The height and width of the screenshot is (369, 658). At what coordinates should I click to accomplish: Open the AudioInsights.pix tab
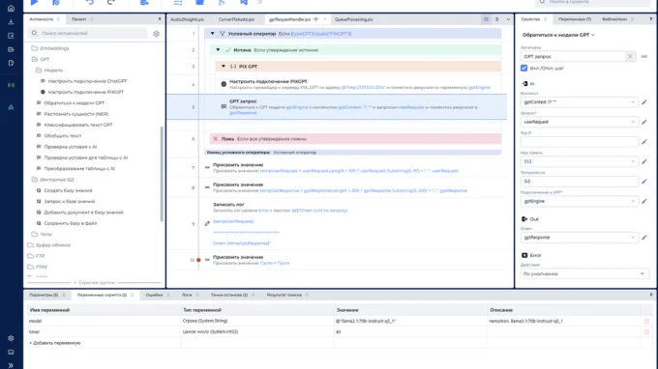coord(187,19)
